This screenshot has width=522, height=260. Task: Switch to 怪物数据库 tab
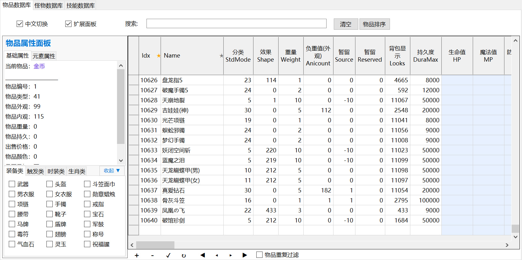coord(49,6)
